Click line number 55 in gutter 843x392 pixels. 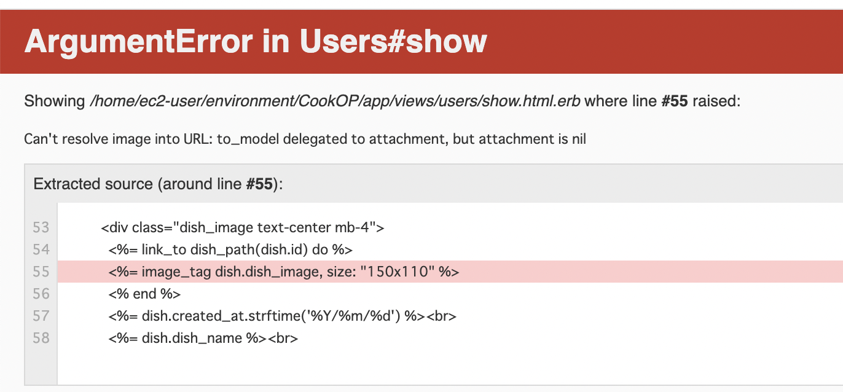[x=41, y=272]
